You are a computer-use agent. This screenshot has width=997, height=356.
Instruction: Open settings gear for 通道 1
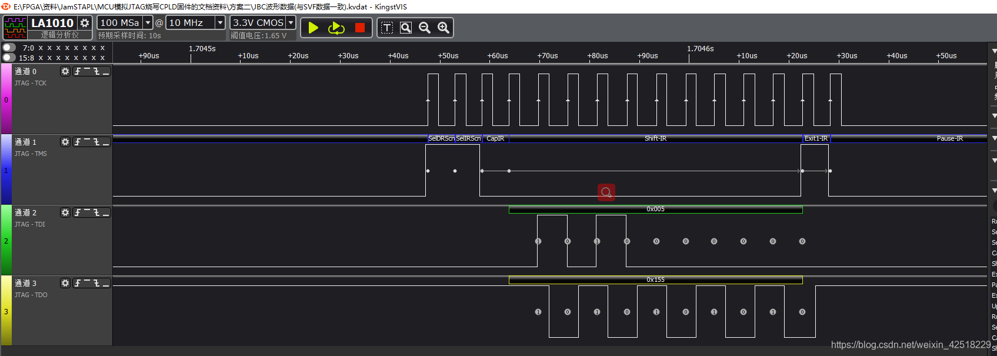click(65, 142)
